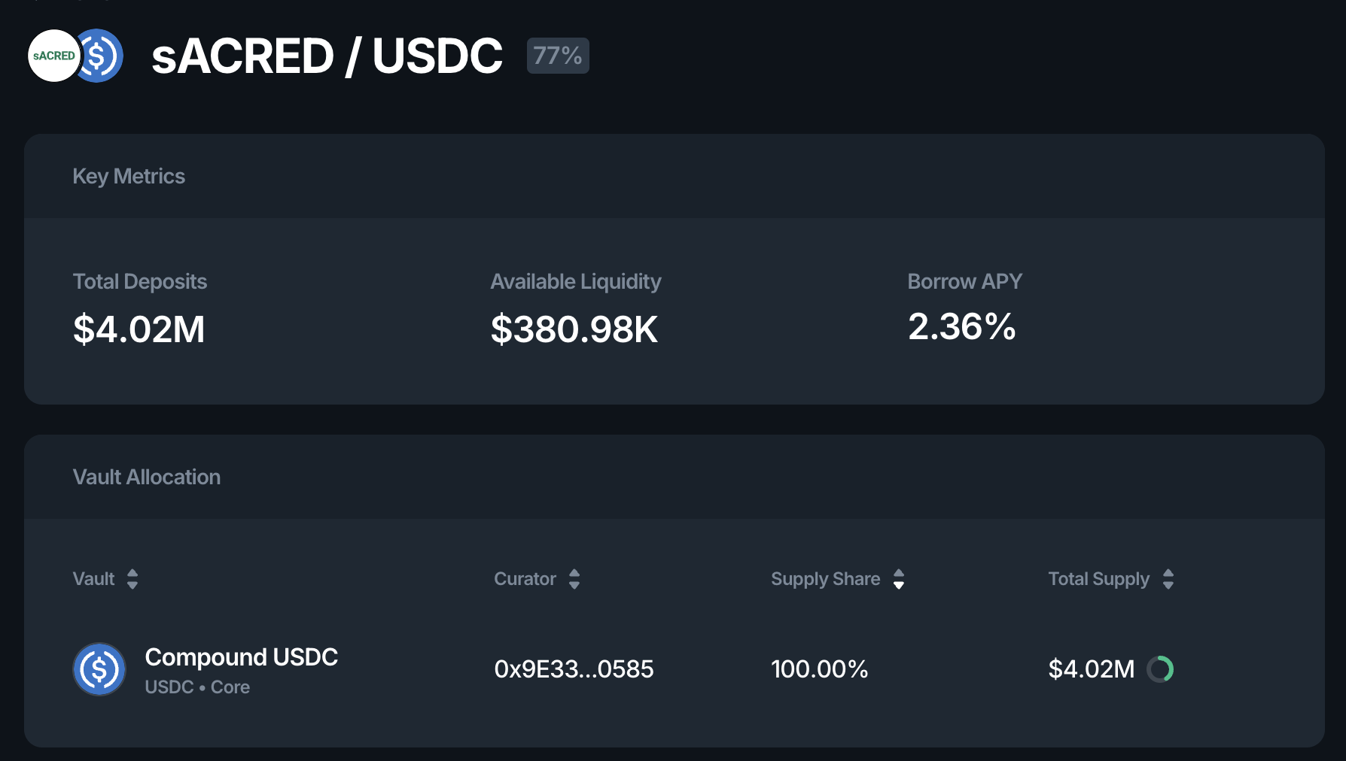Toggle Supply Share sort arrows

pyautogui.click(x=899, y=579)
